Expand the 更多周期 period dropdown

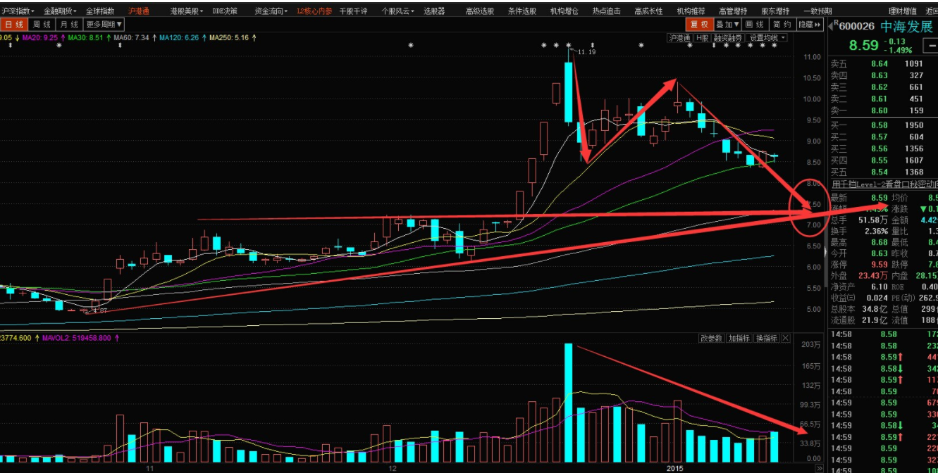pos(104,25)
